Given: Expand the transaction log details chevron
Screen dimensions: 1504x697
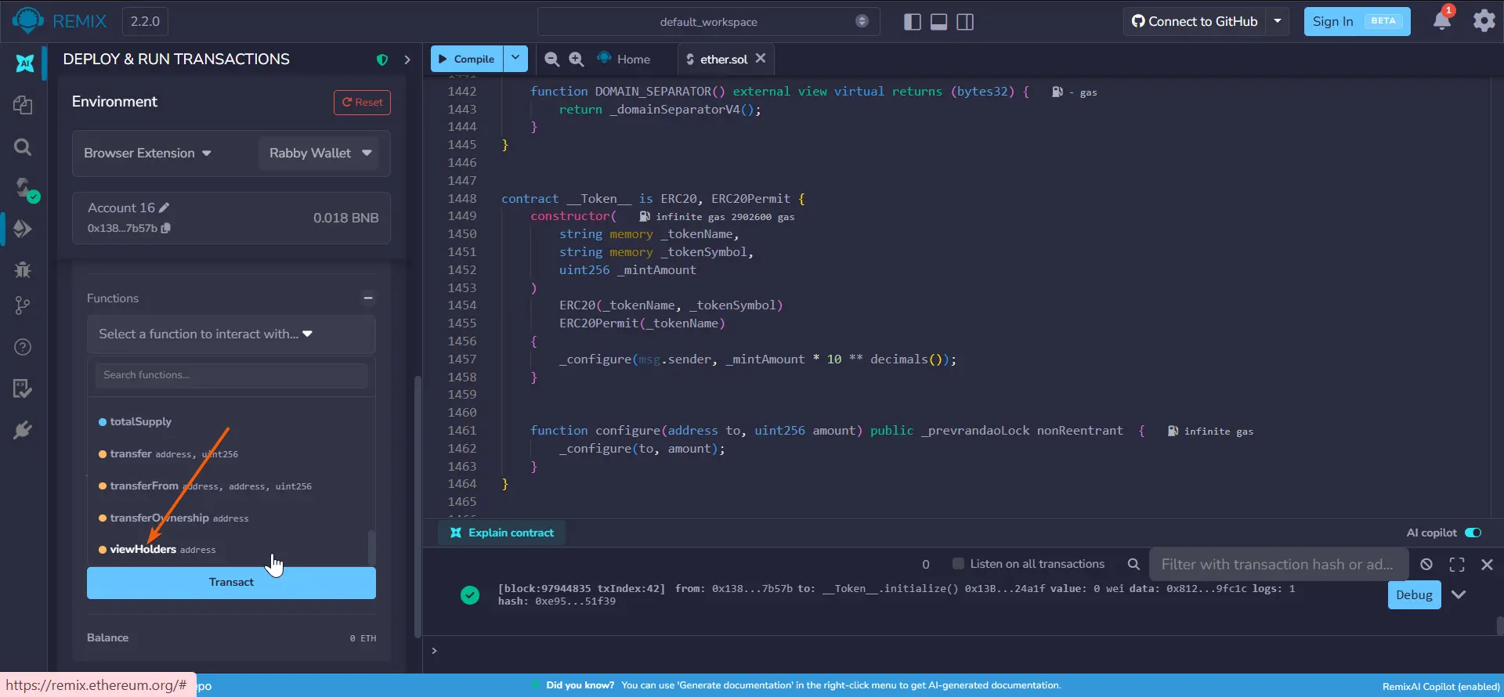Looking at the screenshot, I should pos(1458,594).
